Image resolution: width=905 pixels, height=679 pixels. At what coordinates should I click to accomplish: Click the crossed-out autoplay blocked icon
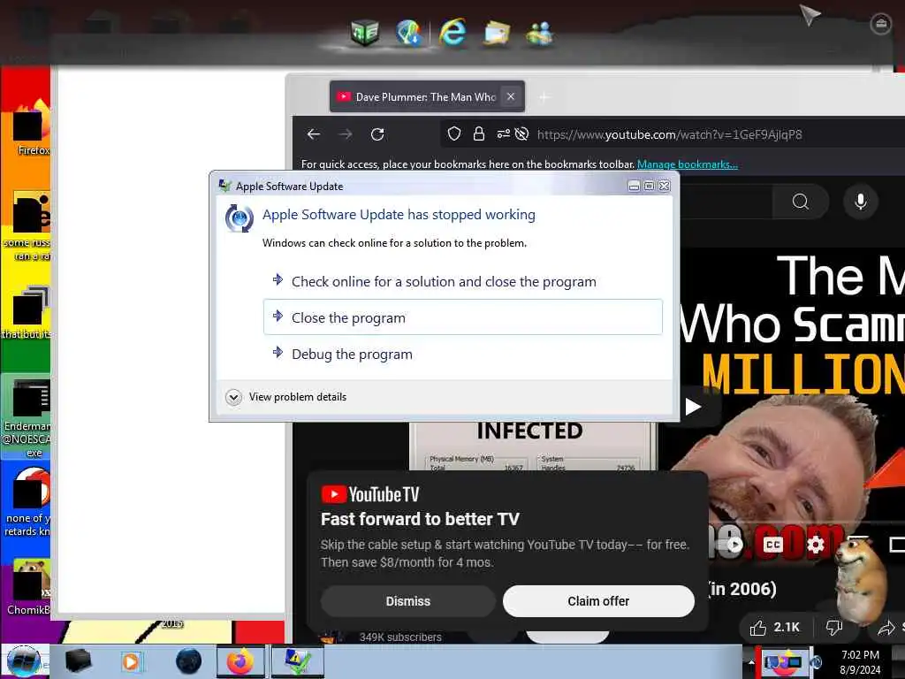click(521, 134)
